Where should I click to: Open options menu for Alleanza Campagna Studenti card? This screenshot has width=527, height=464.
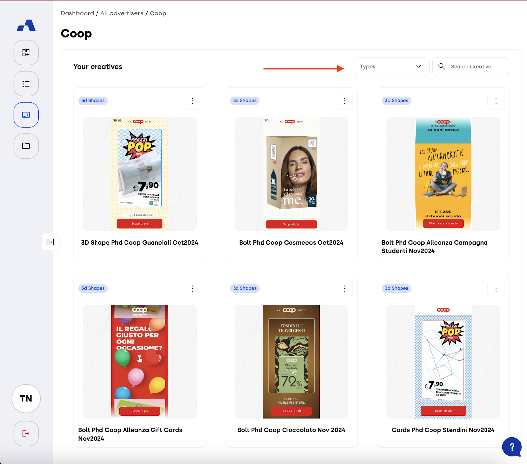point(496,101)
